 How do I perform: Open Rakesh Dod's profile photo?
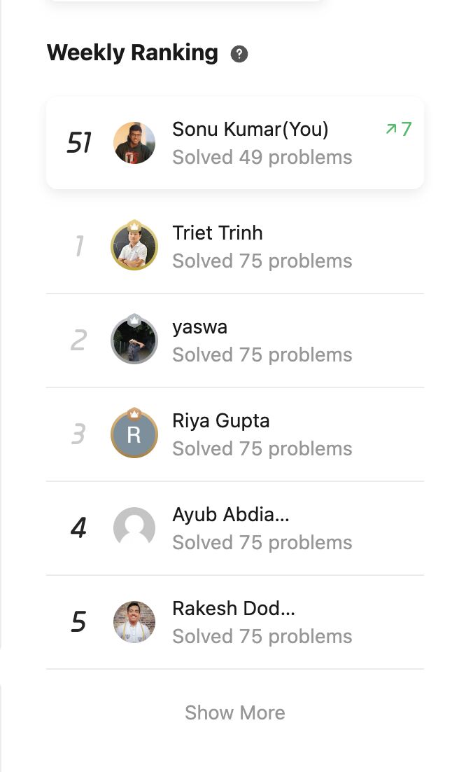[134, 622]
